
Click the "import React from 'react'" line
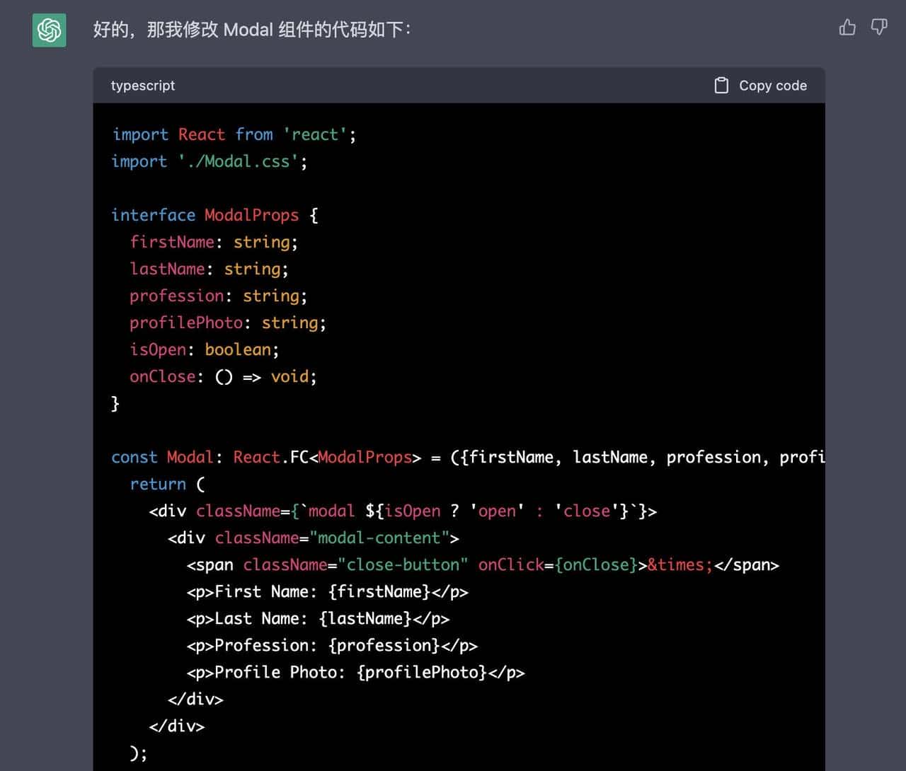point(234,134)
